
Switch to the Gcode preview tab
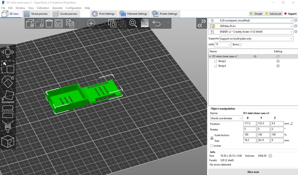(x=66, y=14)
